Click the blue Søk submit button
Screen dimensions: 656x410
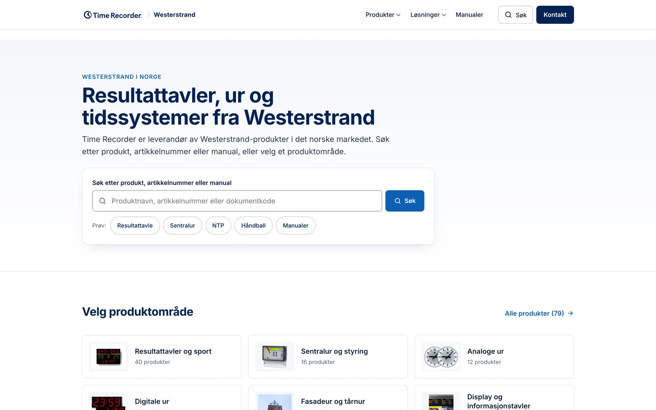click(405, 201)
